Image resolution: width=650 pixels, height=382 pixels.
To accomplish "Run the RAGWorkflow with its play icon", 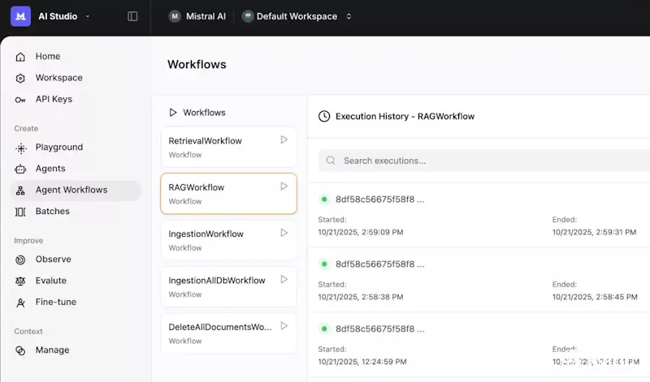I will (284, 186).
